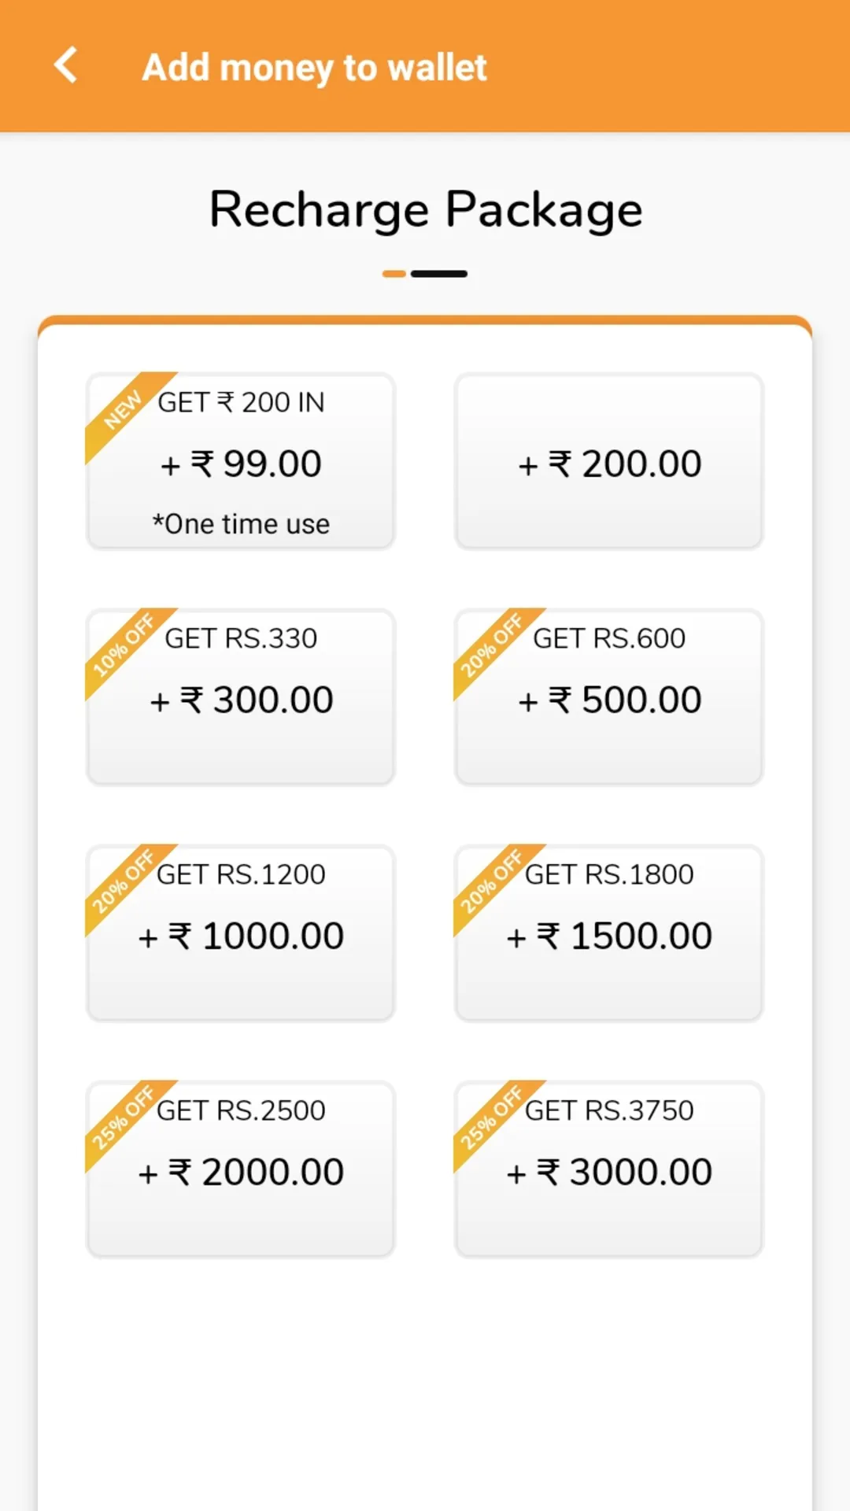Click the GET ₹ 200 IN text
This screenshot has width=850, height=1511.
(241, 402)
